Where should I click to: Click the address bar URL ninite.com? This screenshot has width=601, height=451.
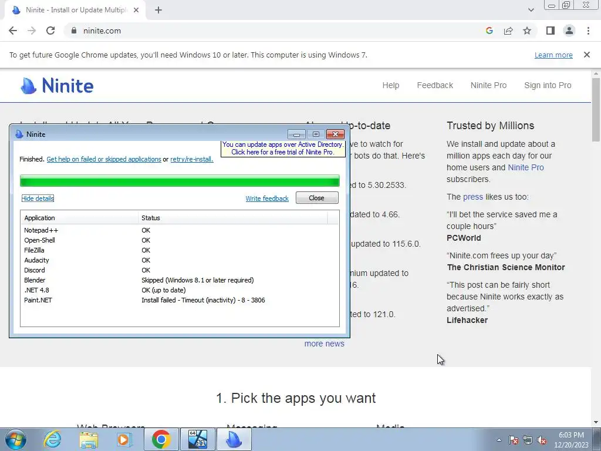[102, 31]
